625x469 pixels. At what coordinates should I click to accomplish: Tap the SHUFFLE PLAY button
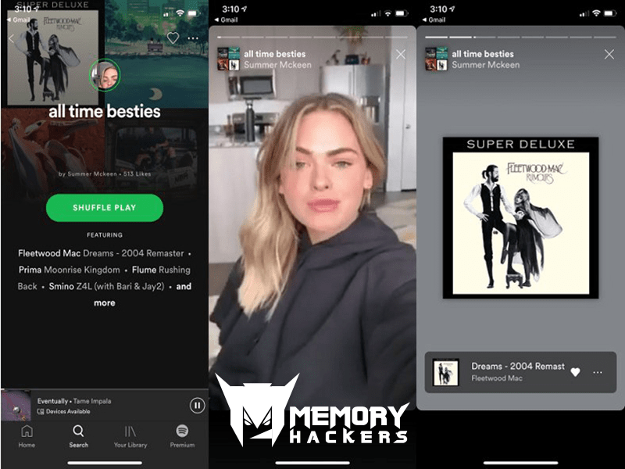[x=105, y=208]
